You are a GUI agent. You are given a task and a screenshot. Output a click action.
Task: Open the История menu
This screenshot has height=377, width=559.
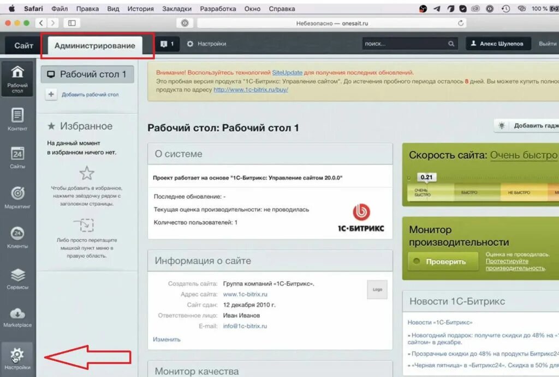(x=140, y=9)
